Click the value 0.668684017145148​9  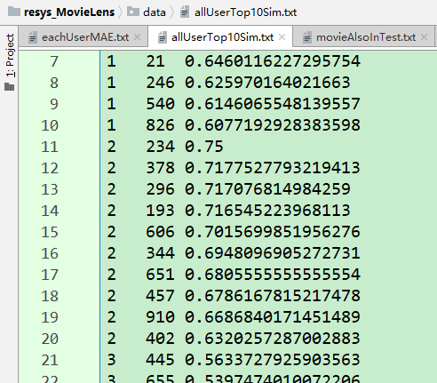pos(273,317)
